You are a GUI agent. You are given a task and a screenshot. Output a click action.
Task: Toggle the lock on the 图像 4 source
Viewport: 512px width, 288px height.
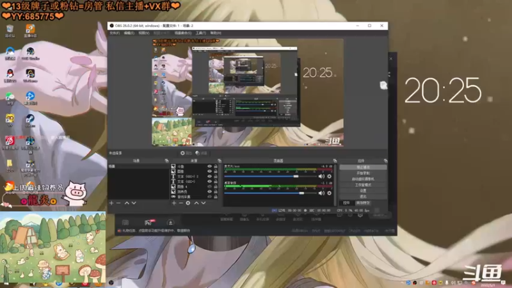tap(216, 186)
